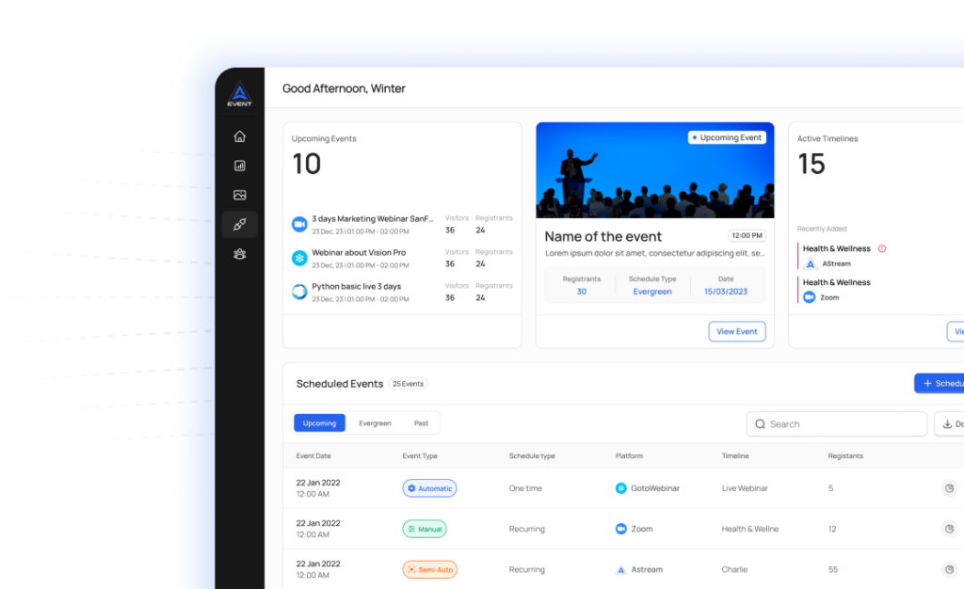
Task: Click the Upcoming Event badge on banner
Action: click(x=728, y=137)
